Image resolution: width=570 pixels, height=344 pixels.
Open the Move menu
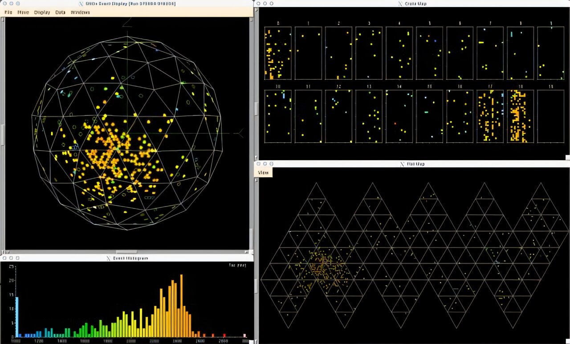click(x=23, y=12)
